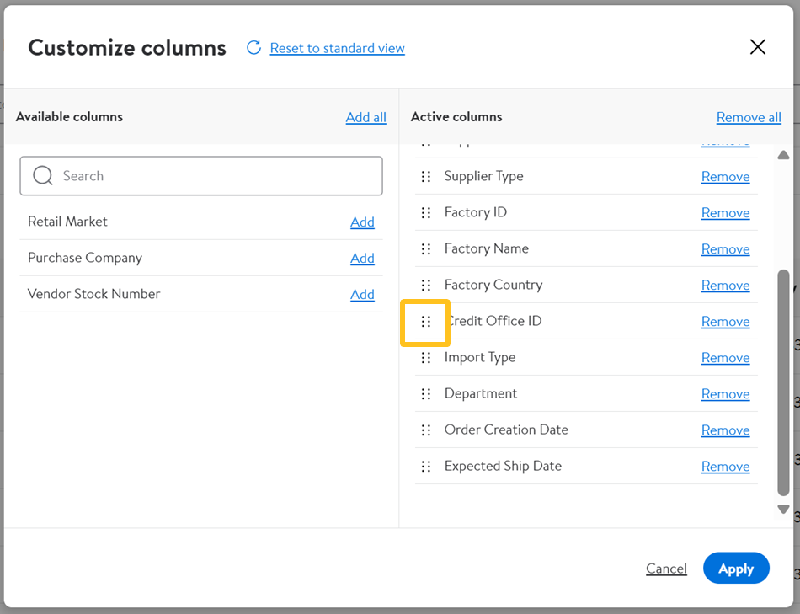Screen dimensions: 800x614
Task: Click the column Search field
Action: [x=201, y=176]
